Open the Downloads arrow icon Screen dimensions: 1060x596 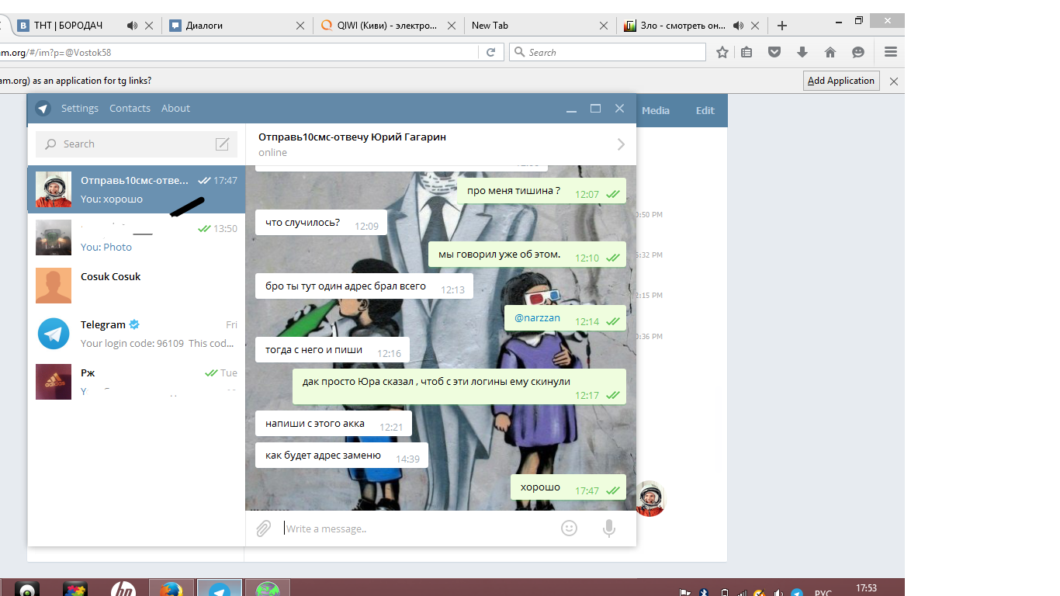802,52
